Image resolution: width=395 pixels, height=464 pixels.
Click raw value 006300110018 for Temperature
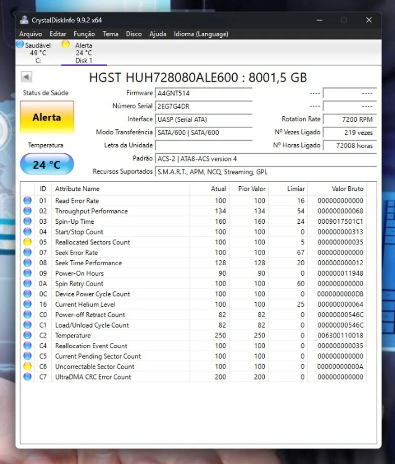(x=340, y=335)
